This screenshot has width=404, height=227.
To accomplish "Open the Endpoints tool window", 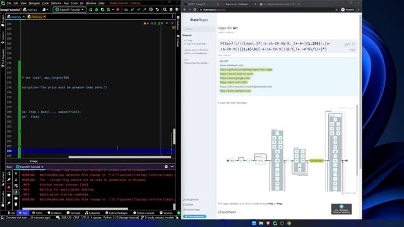I will [93, 213].
